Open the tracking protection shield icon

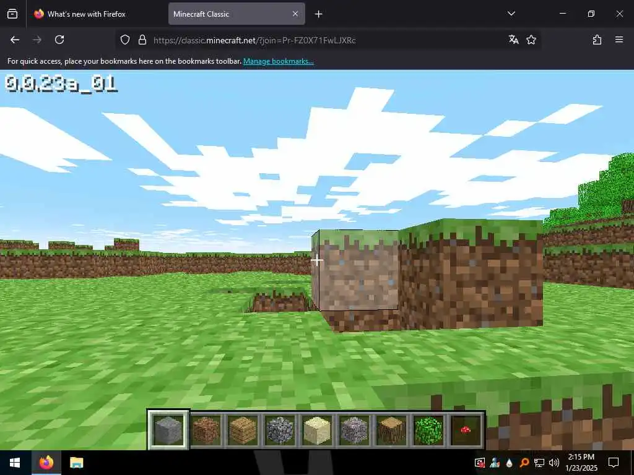(125, 40)
